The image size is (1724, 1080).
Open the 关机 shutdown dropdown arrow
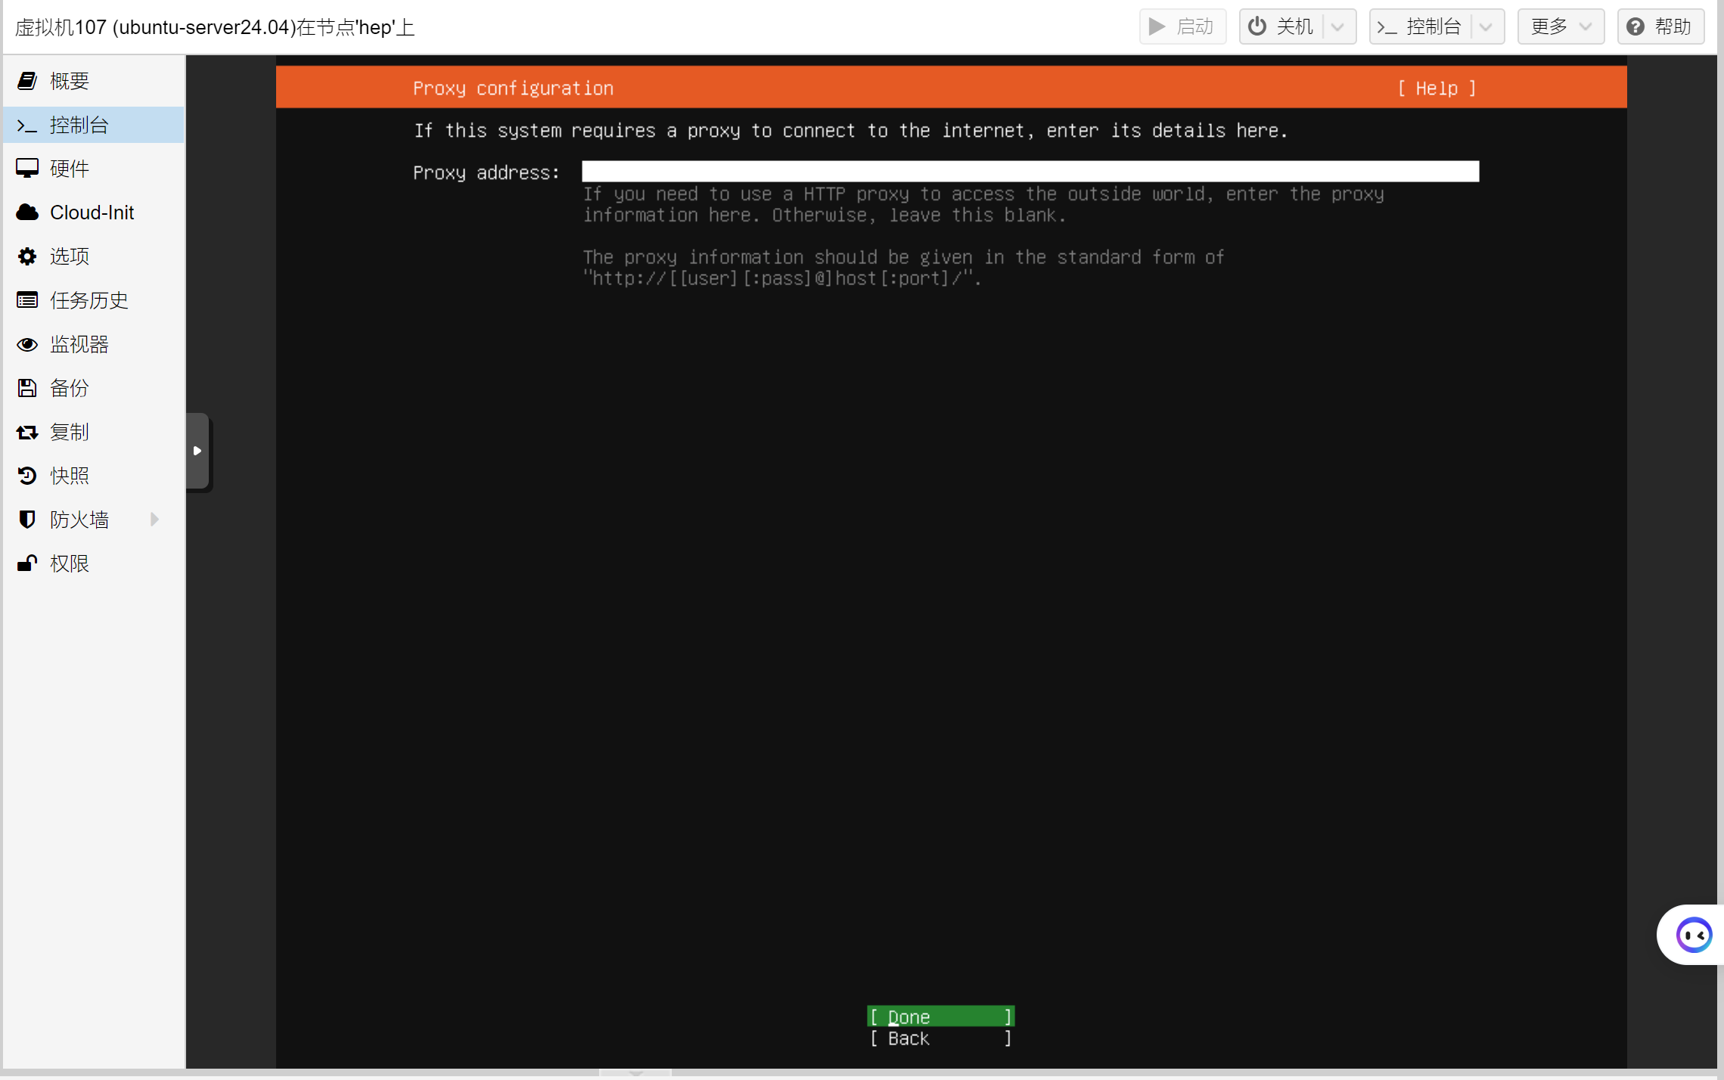(1337, 27)
